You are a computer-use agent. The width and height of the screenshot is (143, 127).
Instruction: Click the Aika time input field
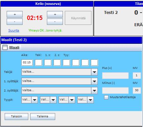[x=27, y=63]
